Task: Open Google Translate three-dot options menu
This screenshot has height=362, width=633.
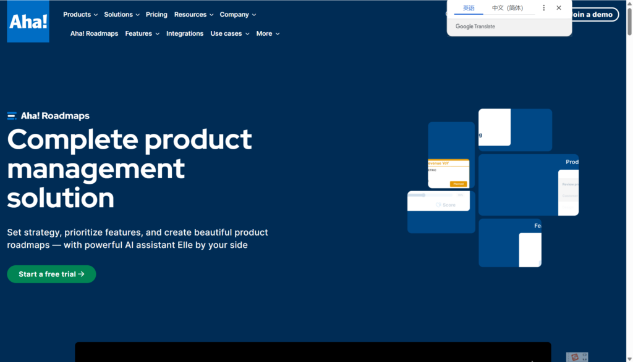Action: (x=544, y=8)
